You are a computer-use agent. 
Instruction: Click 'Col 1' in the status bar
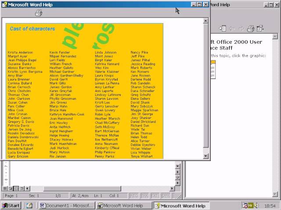114,196
